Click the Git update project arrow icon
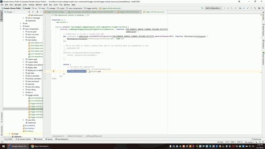 click(x=244, y=8)
